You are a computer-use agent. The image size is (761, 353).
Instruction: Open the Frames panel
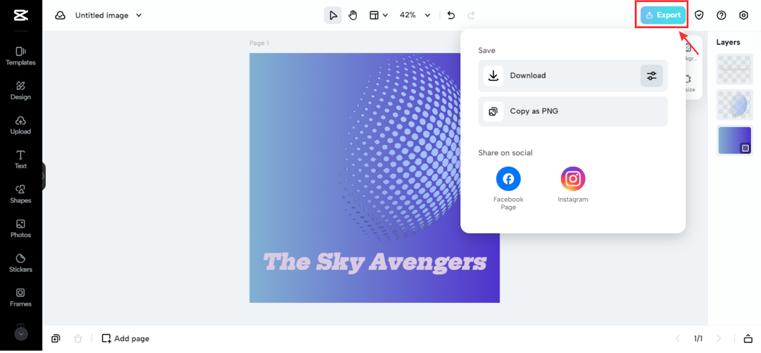[21, 297]
